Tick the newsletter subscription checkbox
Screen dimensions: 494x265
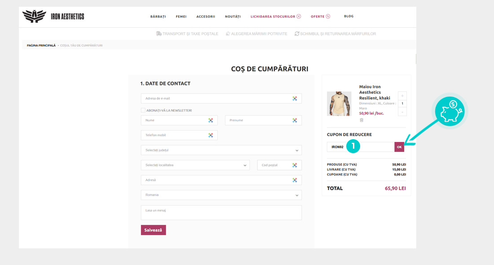pos(143,110)
